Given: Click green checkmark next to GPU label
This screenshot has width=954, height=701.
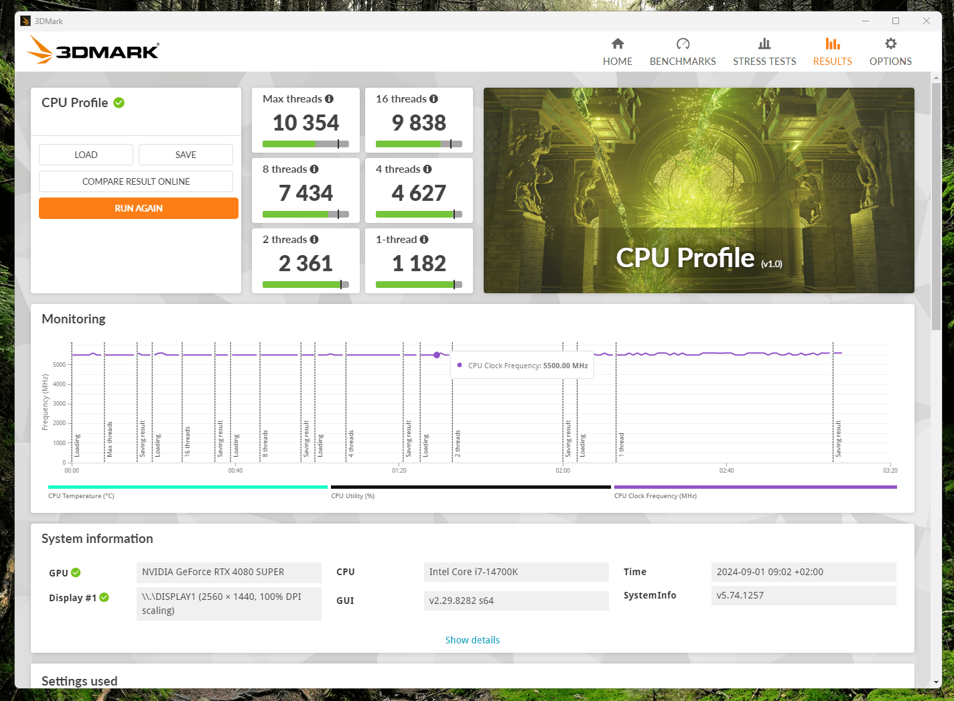Looking at the screenshot, I should (x=76, y=572).
